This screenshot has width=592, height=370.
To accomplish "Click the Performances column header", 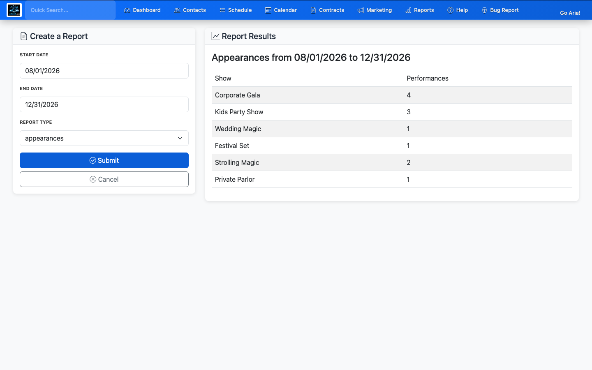I will pos(428,78).
